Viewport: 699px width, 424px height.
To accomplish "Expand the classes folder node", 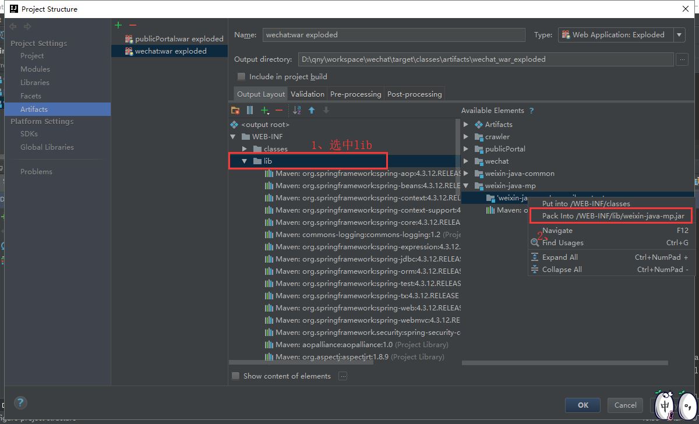I will tap(245, 149).
